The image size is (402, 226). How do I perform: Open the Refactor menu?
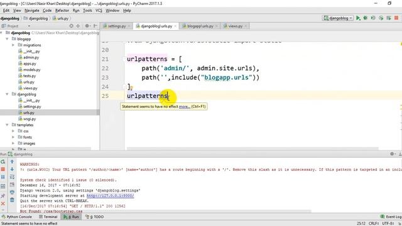pyautogui.click(x=62, y=11)
